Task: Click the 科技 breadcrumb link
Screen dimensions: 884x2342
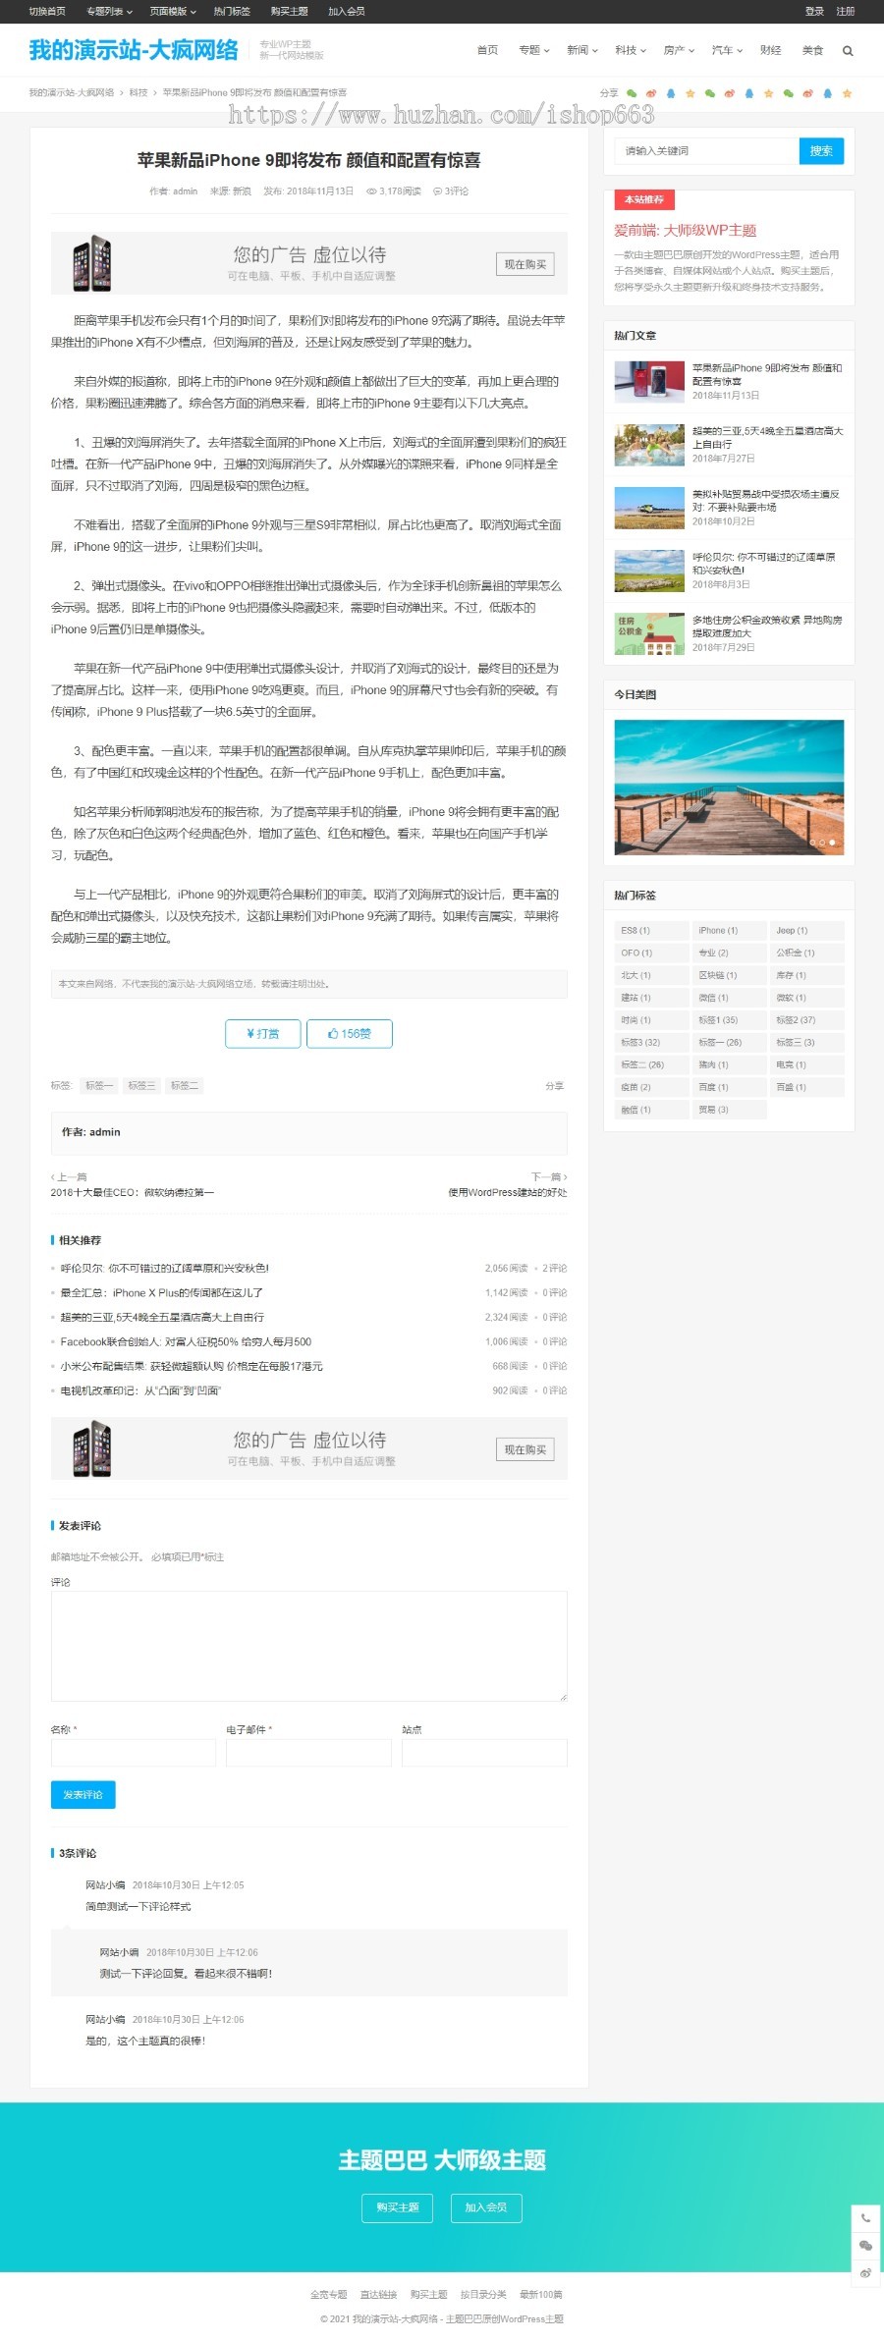Action: [138, 93]
